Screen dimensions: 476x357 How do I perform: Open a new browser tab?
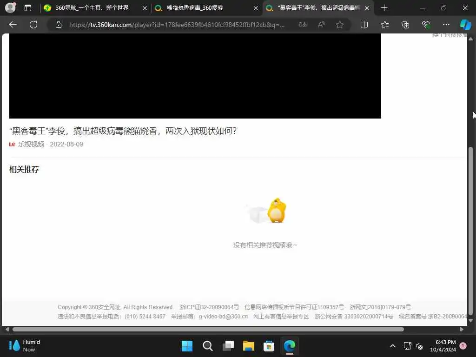point(384,8)
